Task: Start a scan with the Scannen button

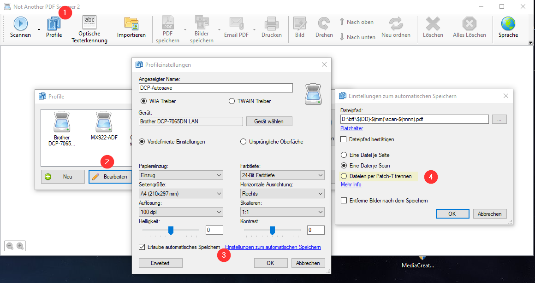Action: point(20,27)
